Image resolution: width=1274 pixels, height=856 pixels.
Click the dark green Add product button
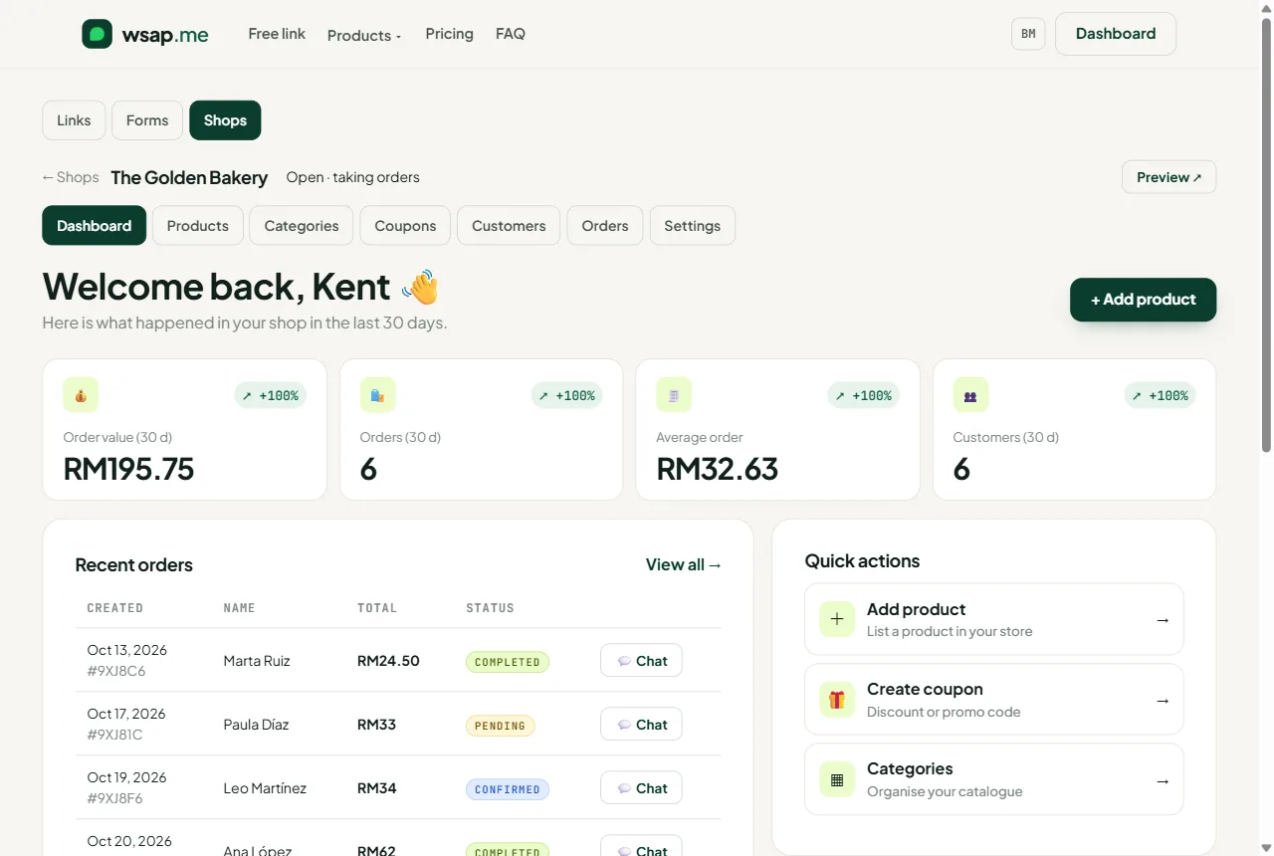pos(1143,300)
